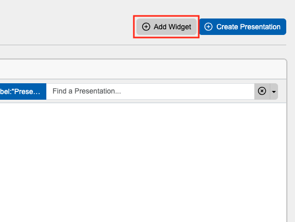Click the X button inside the search bar
The width and height of the screenshot is (295, 222).
pyautogui.click(x=262, y=91)
